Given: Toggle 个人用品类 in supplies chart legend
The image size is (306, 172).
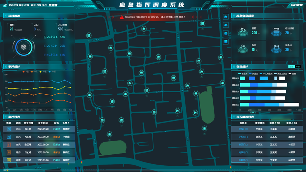Looking at the screenshot, I should (266, 73).
